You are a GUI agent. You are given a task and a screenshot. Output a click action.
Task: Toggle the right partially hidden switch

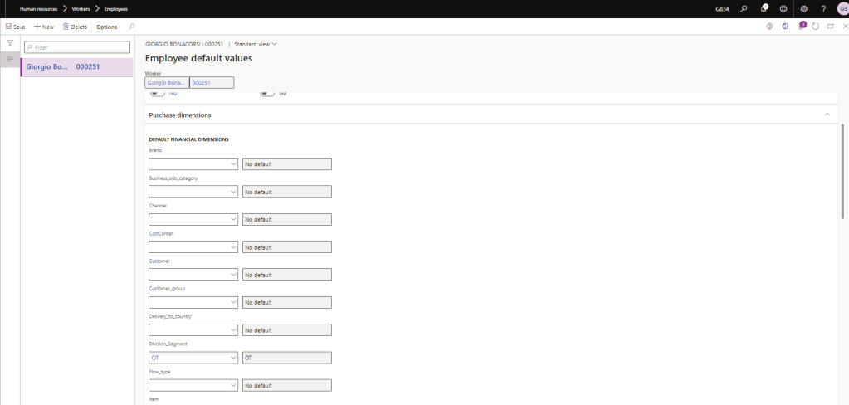tap(267, 93)
